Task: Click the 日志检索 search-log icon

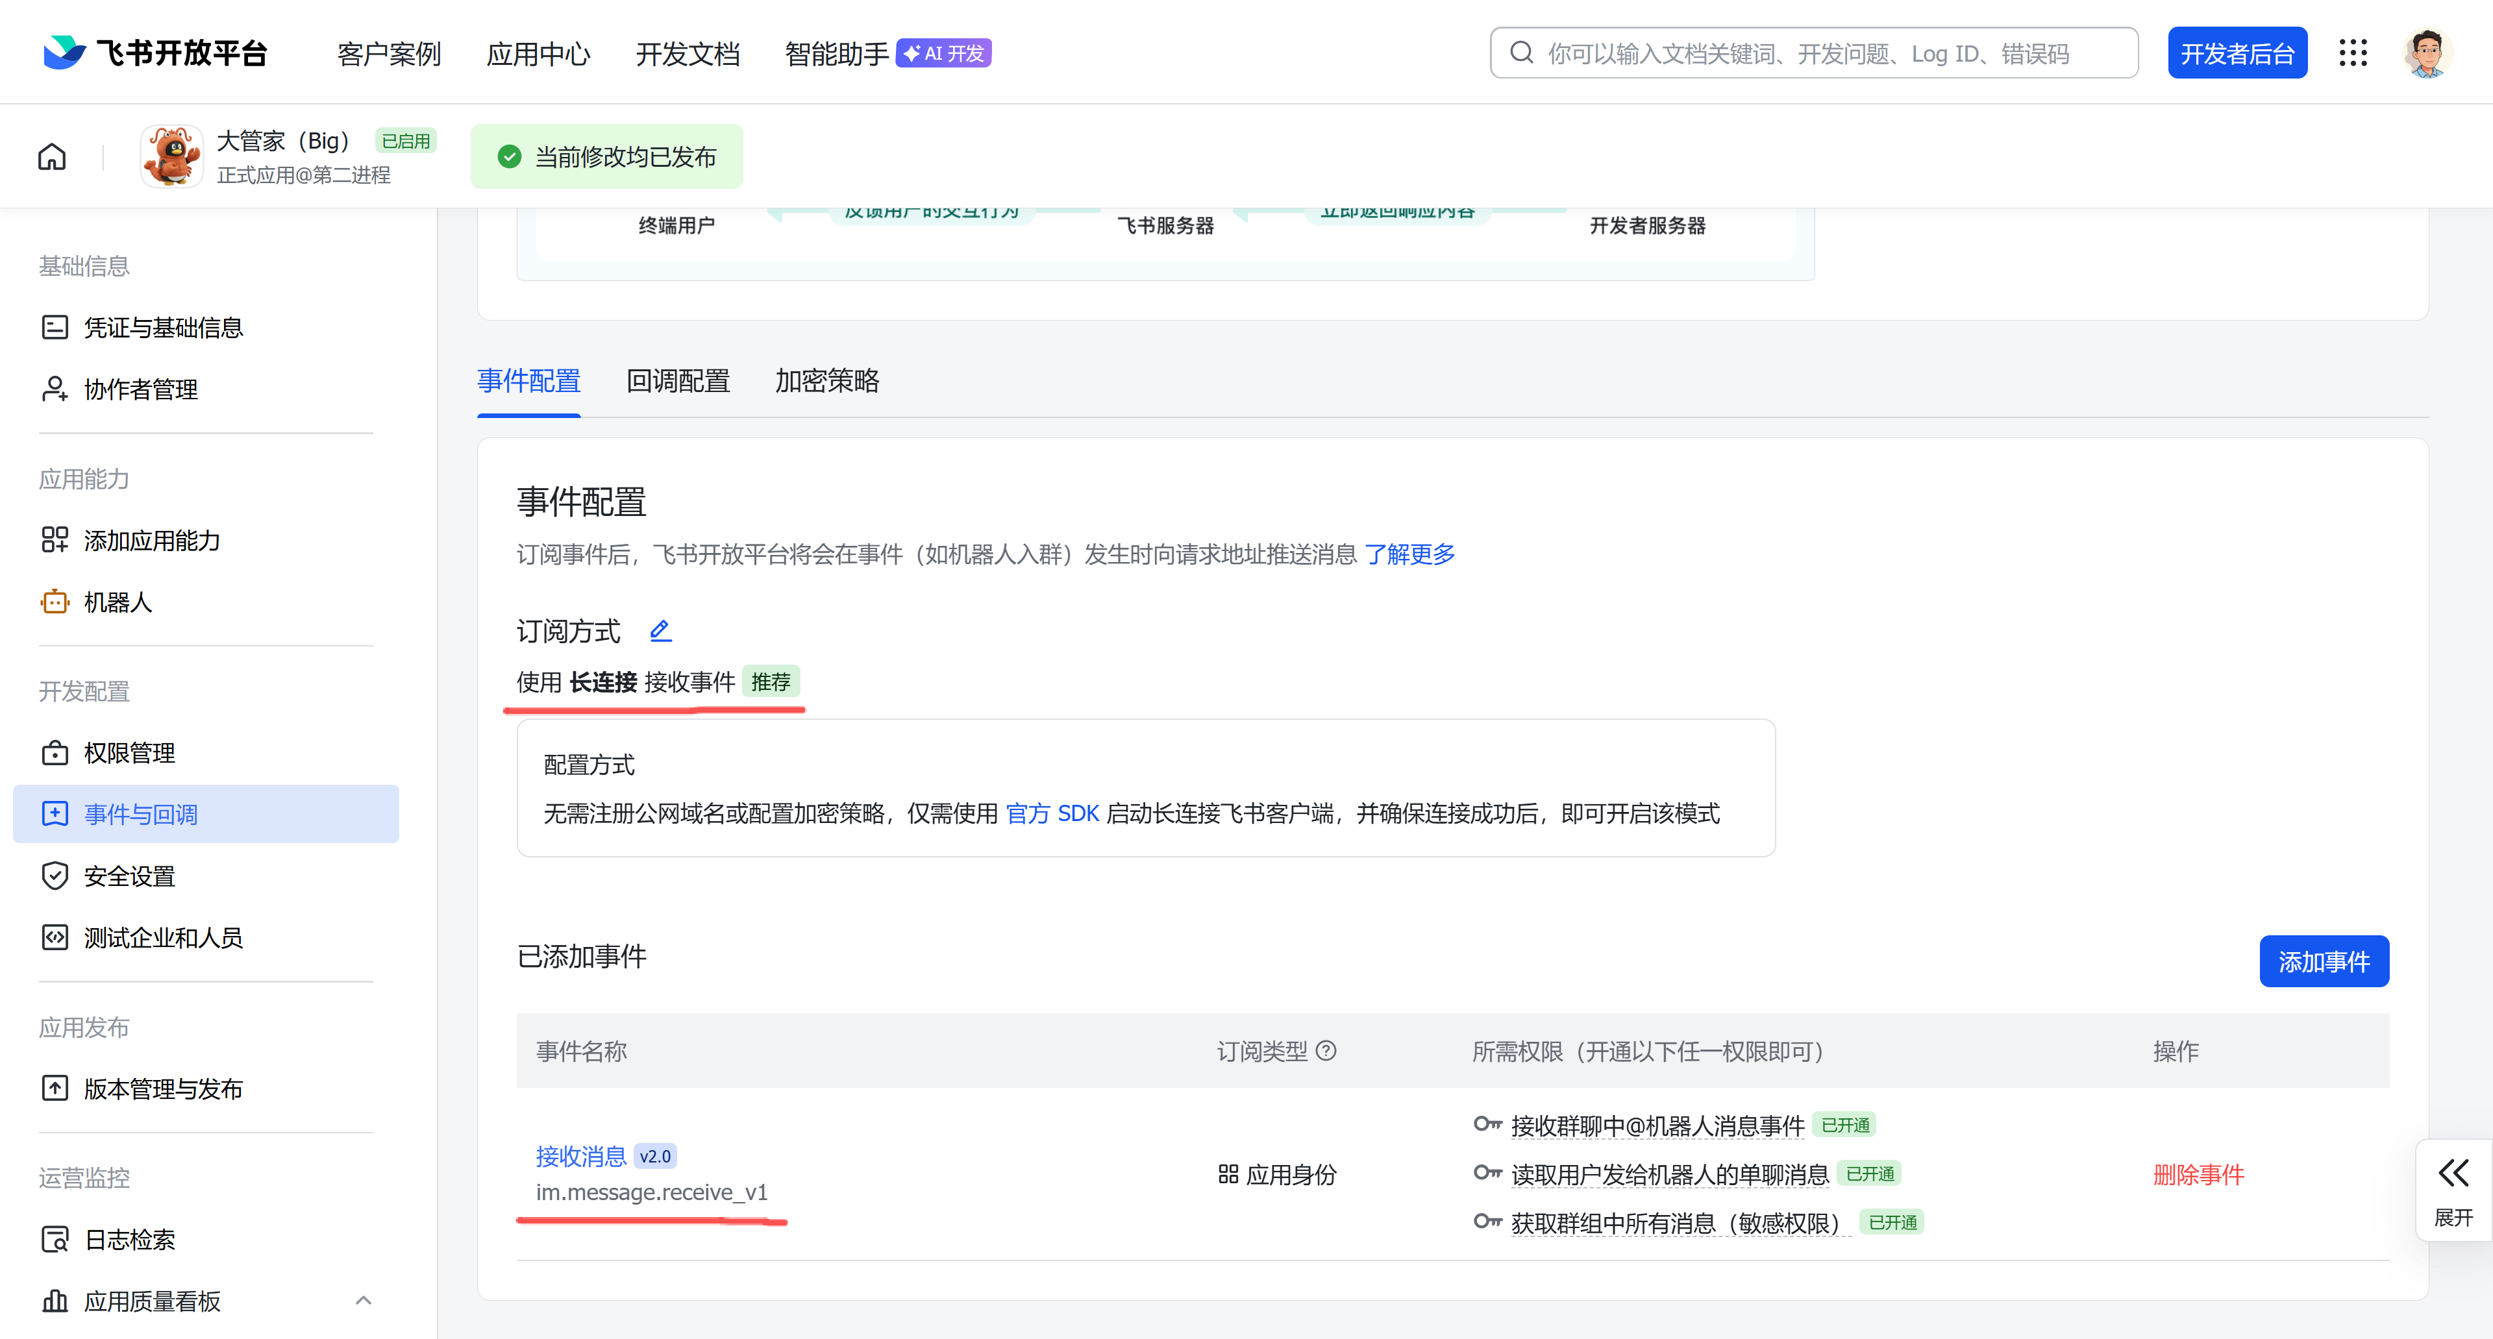Action: pos(55,1239)
